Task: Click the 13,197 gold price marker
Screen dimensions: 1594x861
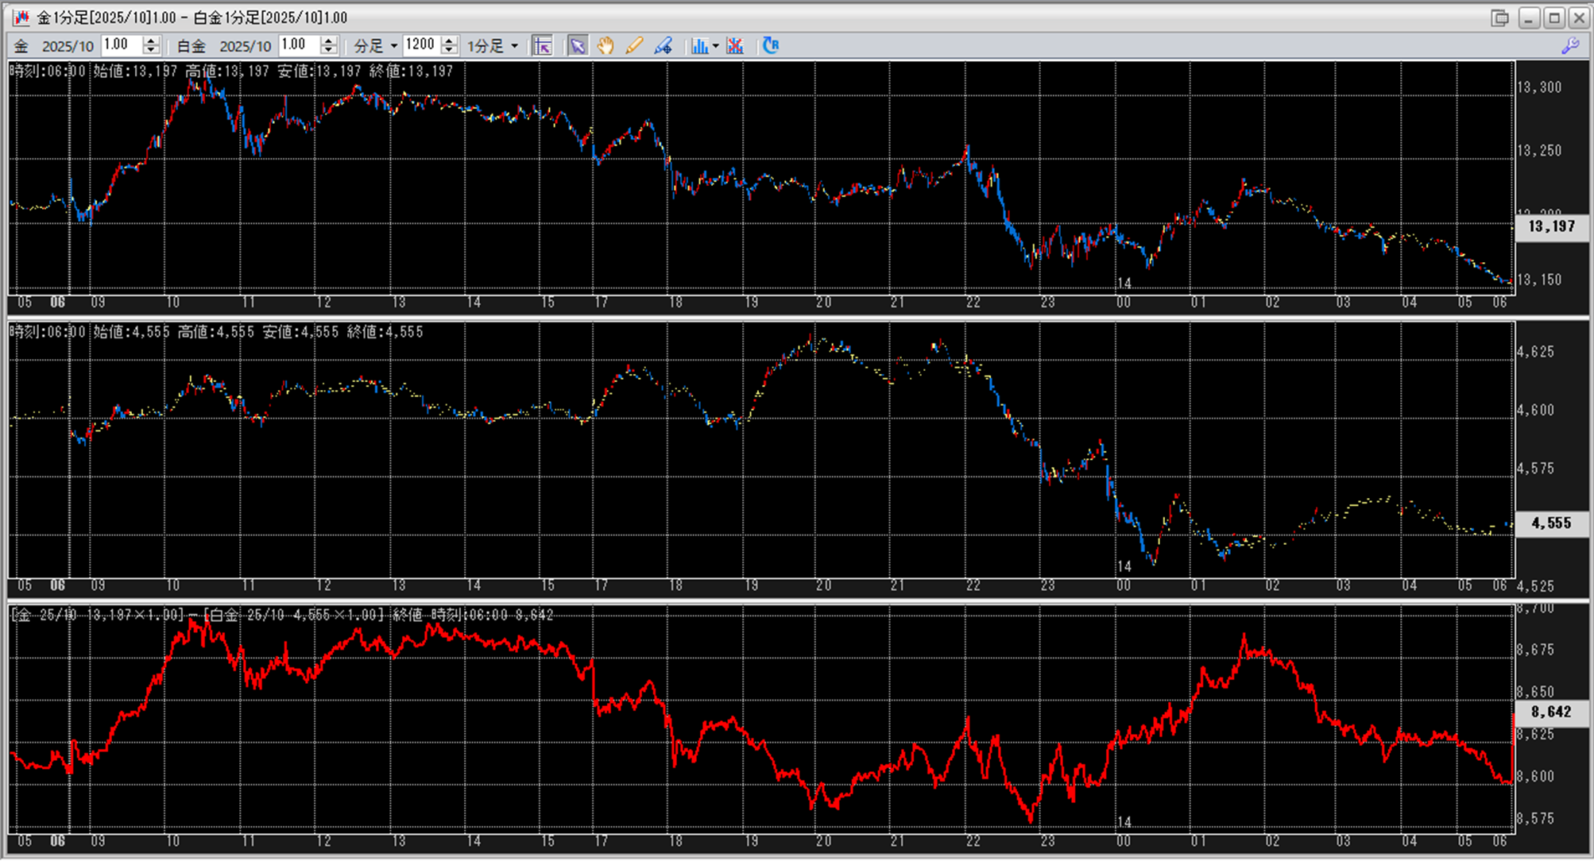Action: [1551, 226]
